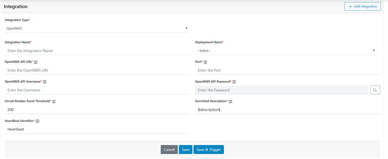Click info icon beside HeartBeat Identifier
388x159 pixels.
(x=38, y=121)
